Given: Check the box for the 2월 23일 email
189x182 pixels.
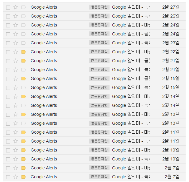Looking at the screenshot, I should pyautogui.click(x=8, y=43).
